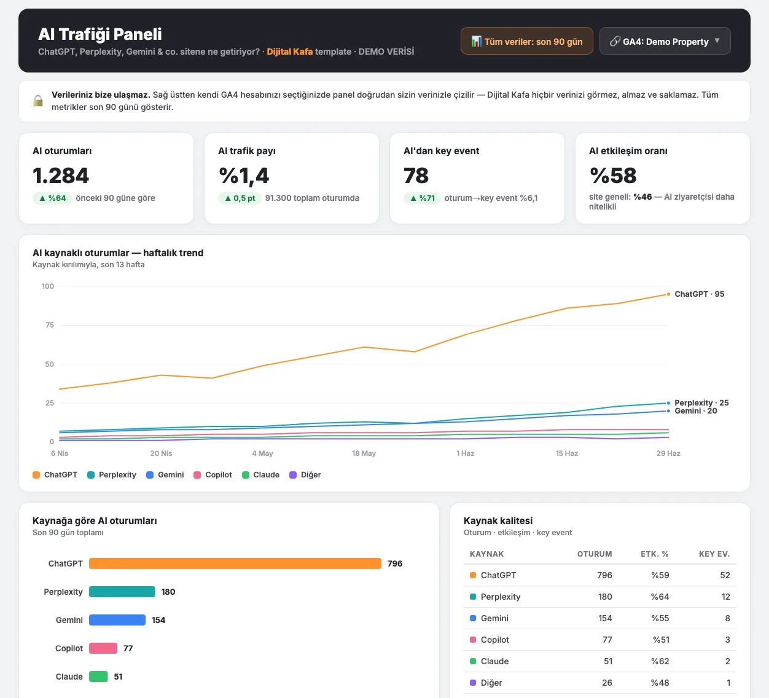Click the lock icon in privacy notice
Screen dimensions: 769x698
38,101
